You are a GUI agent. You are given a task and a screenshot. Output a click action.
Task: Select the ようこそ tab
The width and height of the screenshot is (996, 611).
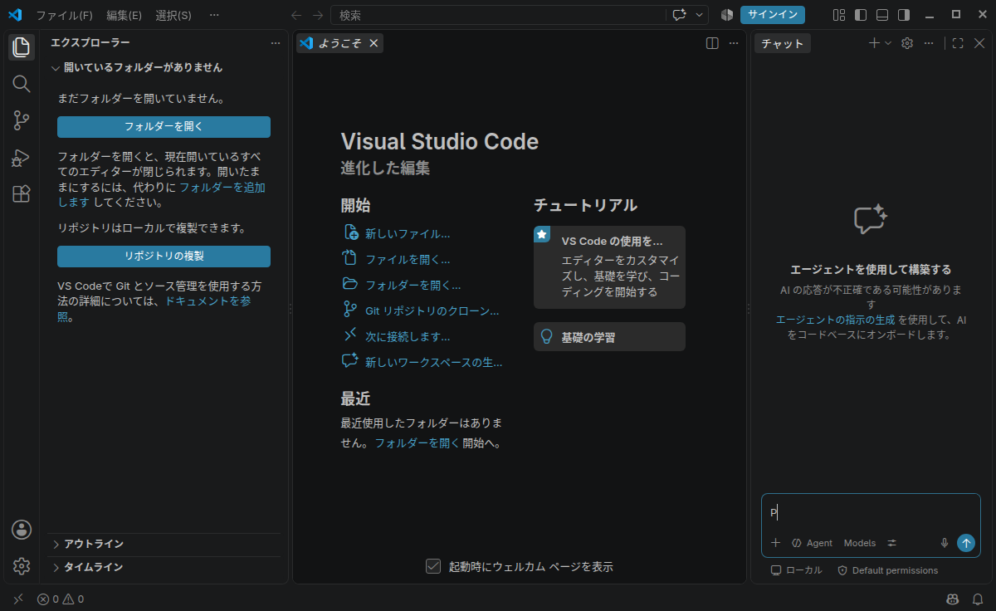339,43
